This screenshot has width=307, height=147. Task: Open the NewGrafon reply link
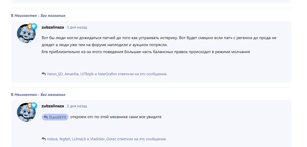[107, 74]
